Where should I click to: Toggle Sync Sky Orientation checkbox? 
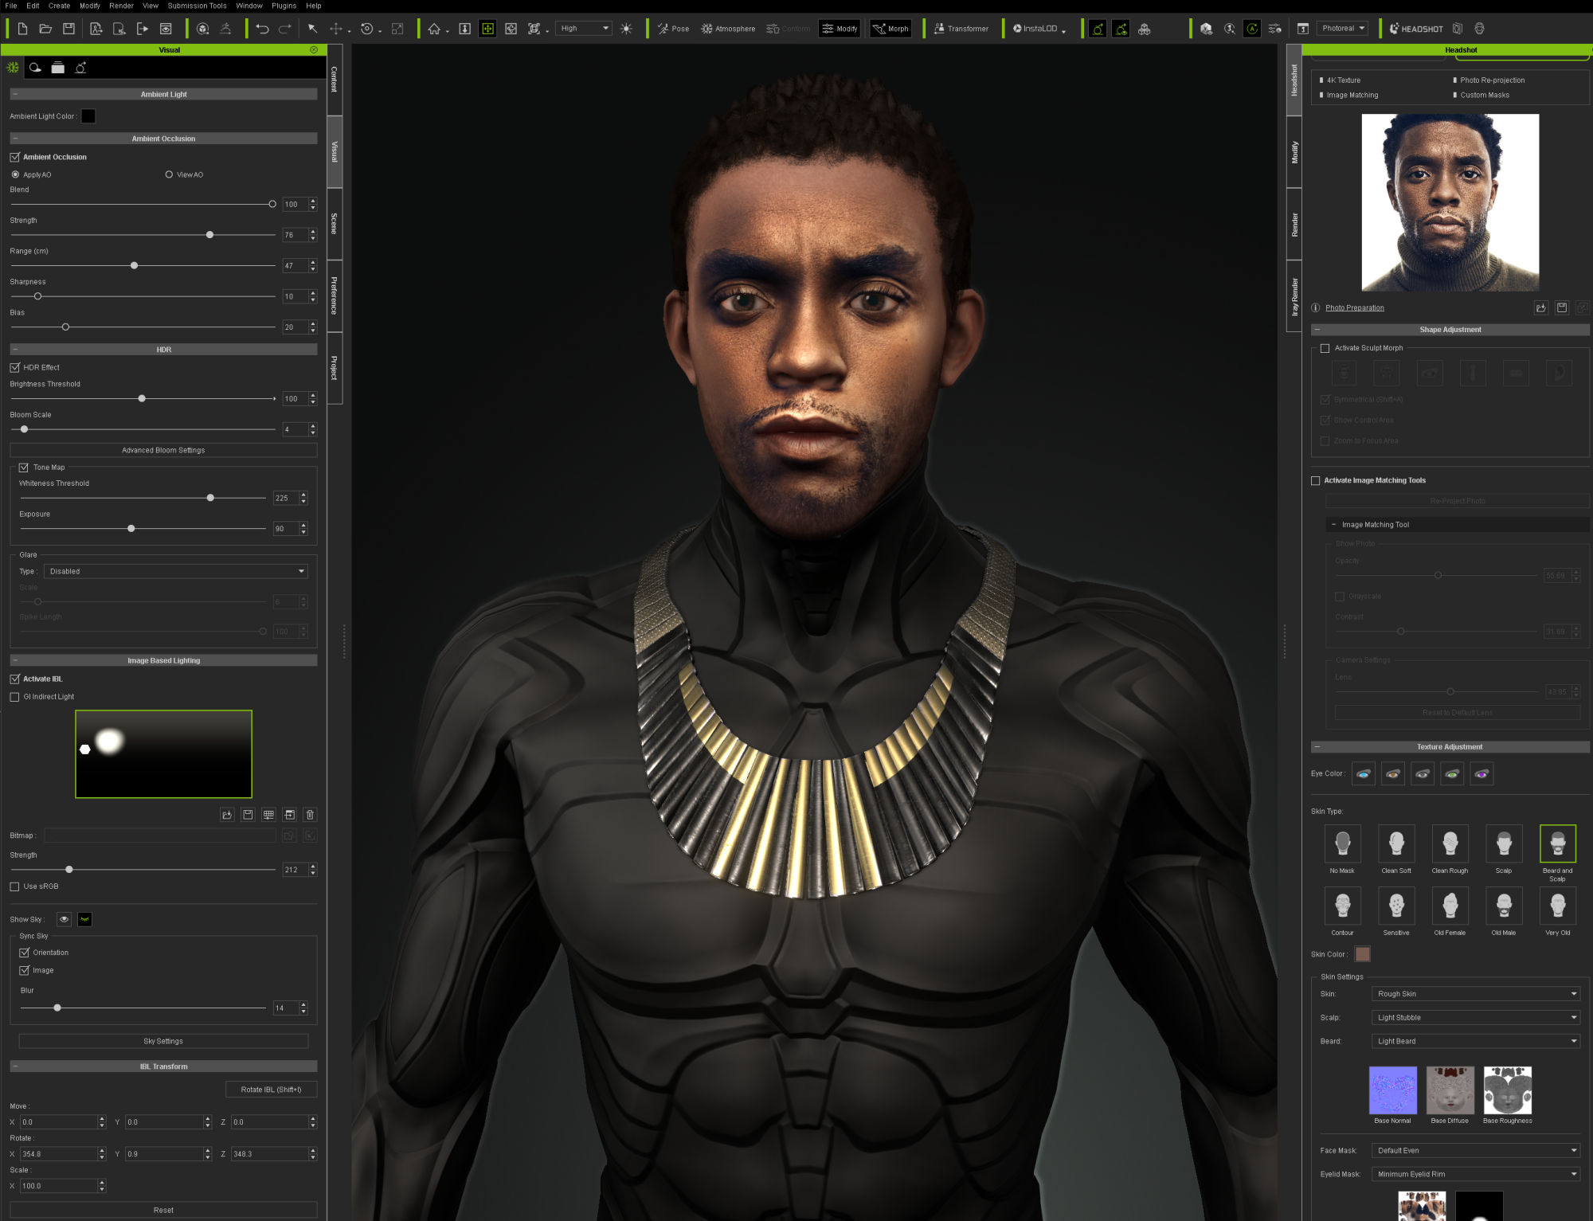24,953
